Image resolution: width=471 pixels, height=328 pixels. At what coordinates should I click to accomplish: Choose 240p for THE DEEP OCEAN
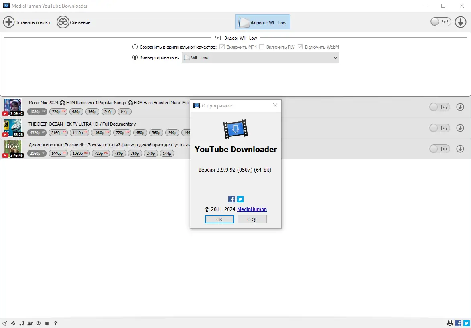pos(172,132)
